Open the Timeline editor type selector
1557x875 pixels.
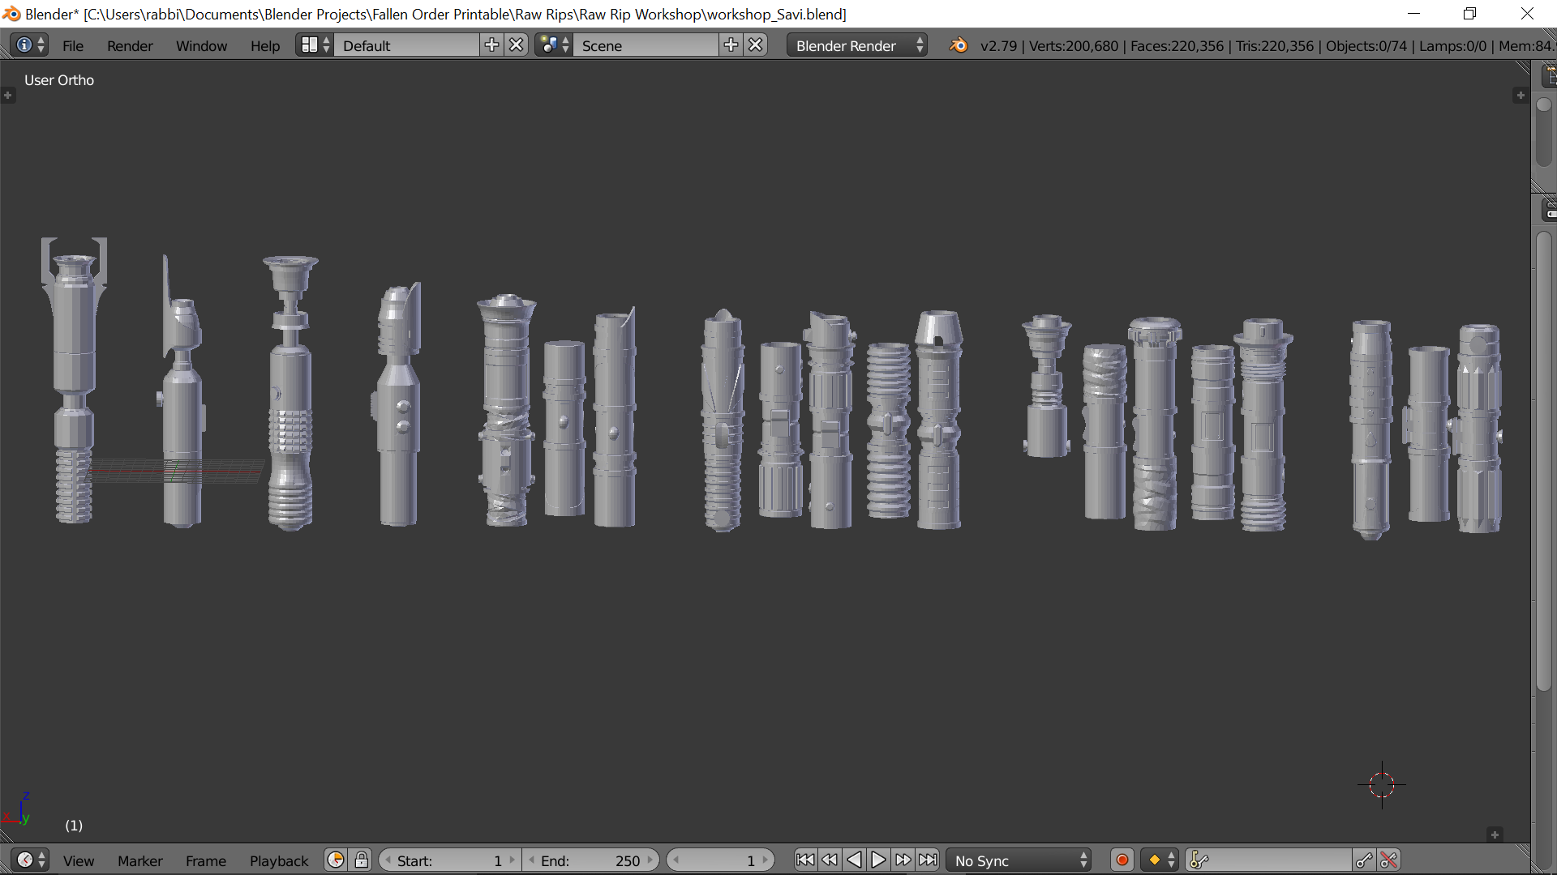[31, 860]
